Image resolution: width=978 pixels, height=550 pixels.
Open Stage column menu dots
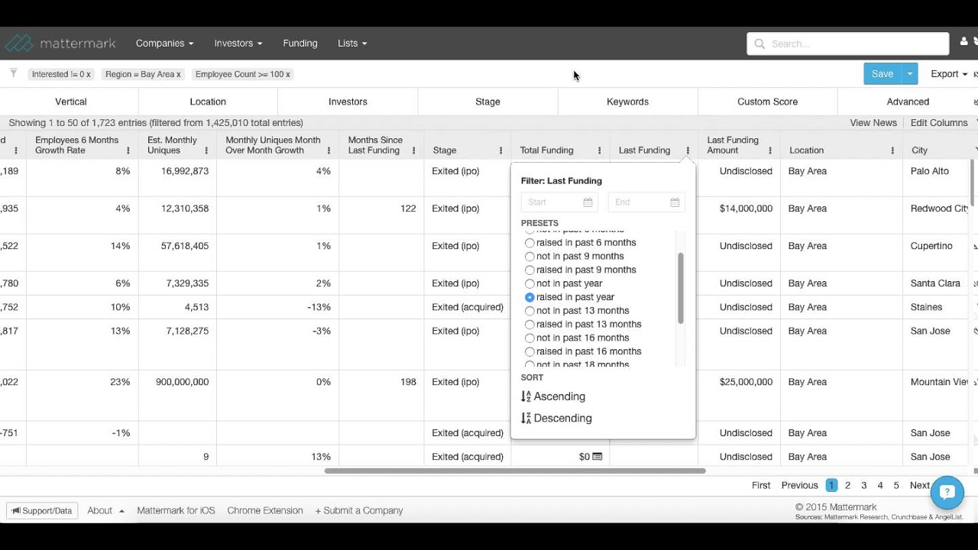(x=501, y=150)
